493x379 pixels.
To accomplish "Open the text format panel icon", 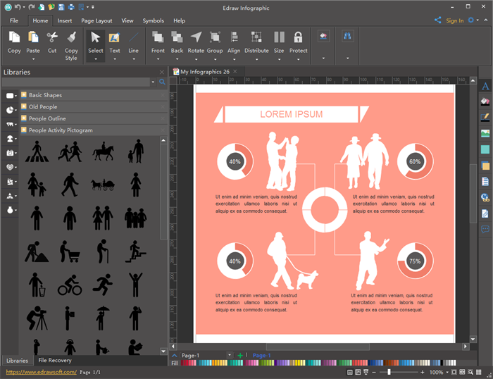I will click(x=485, y=87).
